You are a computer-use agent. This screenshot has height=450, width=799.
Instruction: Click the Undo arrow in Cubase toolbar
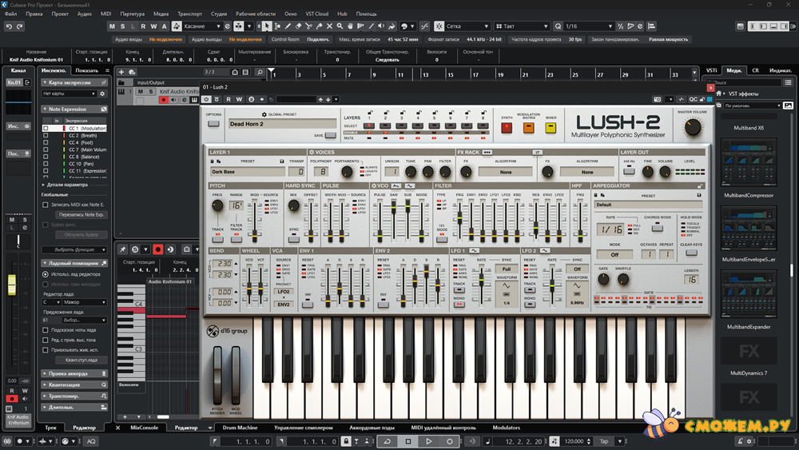[x=9, y=26]
